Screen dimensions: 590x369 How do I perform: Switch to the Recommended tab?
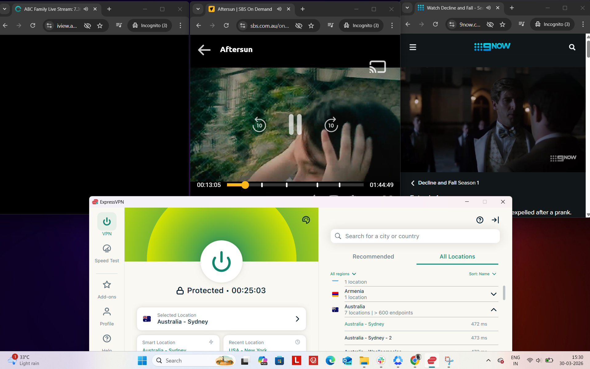pos(373,256)
